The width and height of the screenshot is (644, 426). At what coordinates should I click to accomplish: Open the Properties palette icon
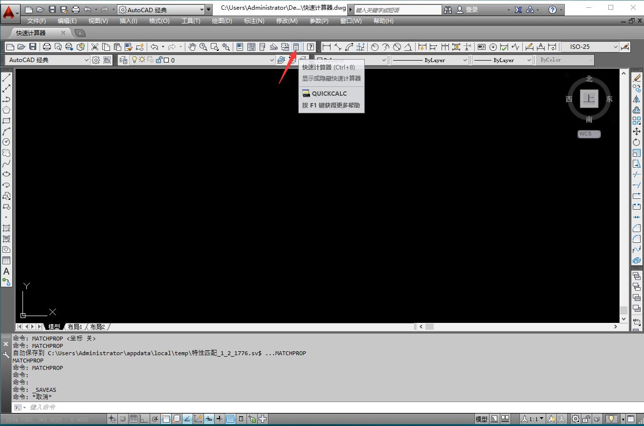pos(240,47)
